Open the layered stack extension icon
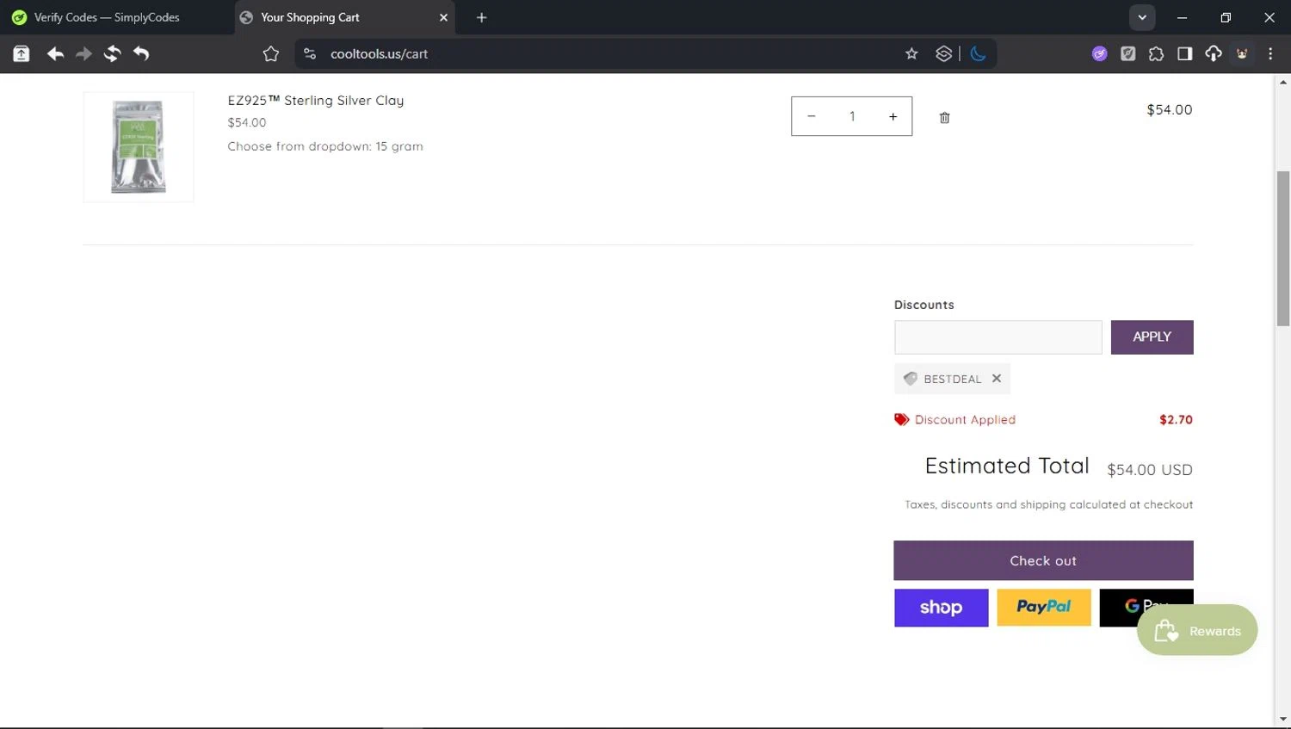1291x729 pixels. 943,53
